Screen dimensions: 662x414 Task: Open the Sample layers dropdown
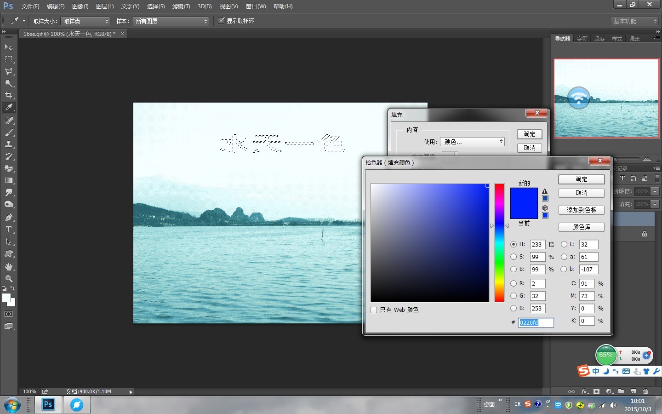[171, 21]
